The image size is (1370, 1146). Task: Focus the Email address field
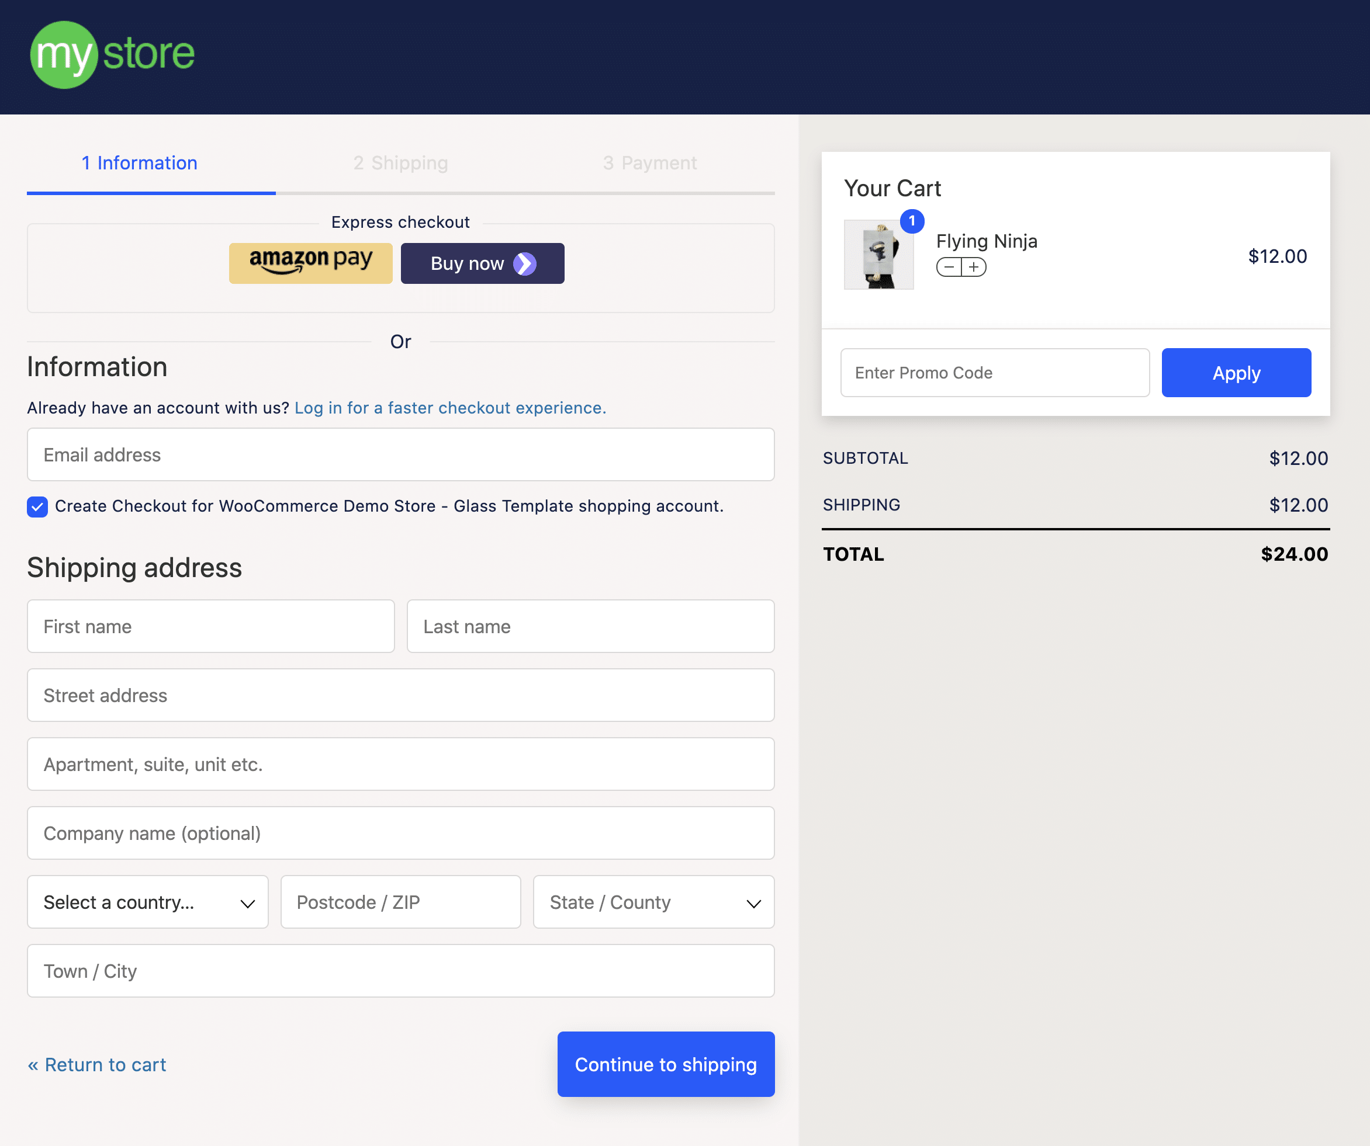(x=400, y=455)
